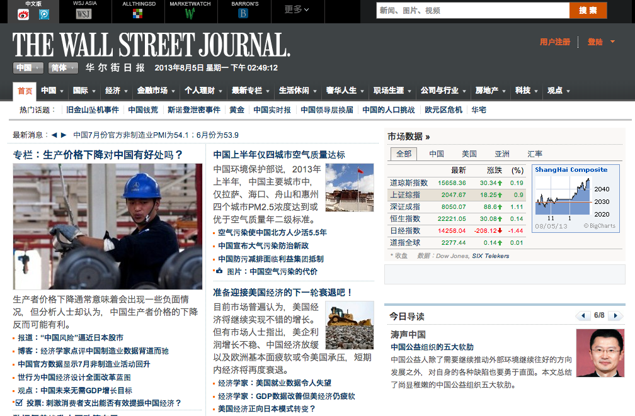This screenshot has width=635, height=416.
Task: Click the vote checkbox icon next to 投票
Action: 19,403
